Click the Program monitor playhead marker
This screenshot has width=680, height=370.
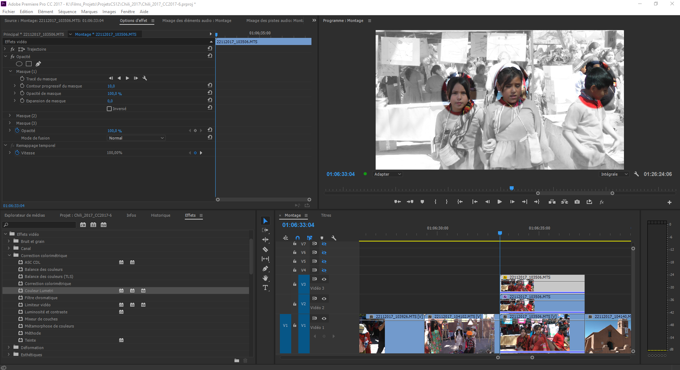click(512, 188)
